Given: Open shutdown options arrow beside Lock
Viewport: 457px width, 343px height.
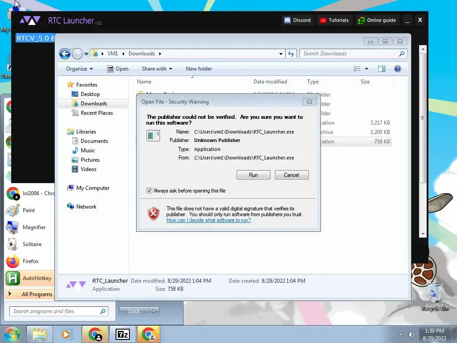Looking at the screenshot, I should tap(154, 311).
